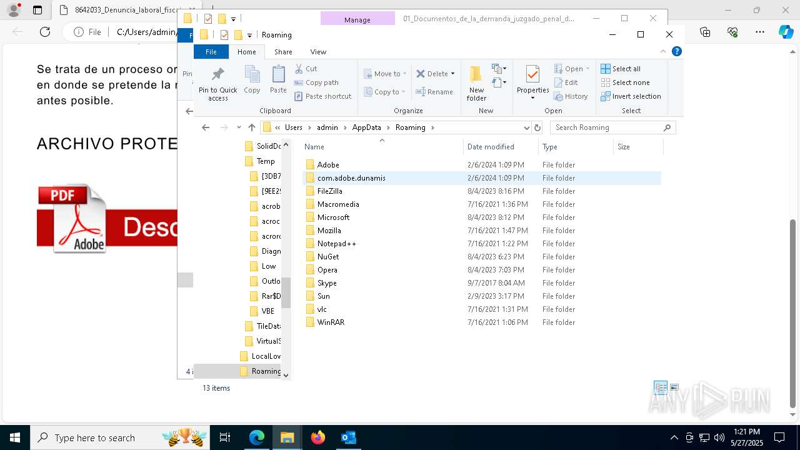Click Invert selection in ribbon
This screenshot has width=800, height=450.
[x=631, y=96]
